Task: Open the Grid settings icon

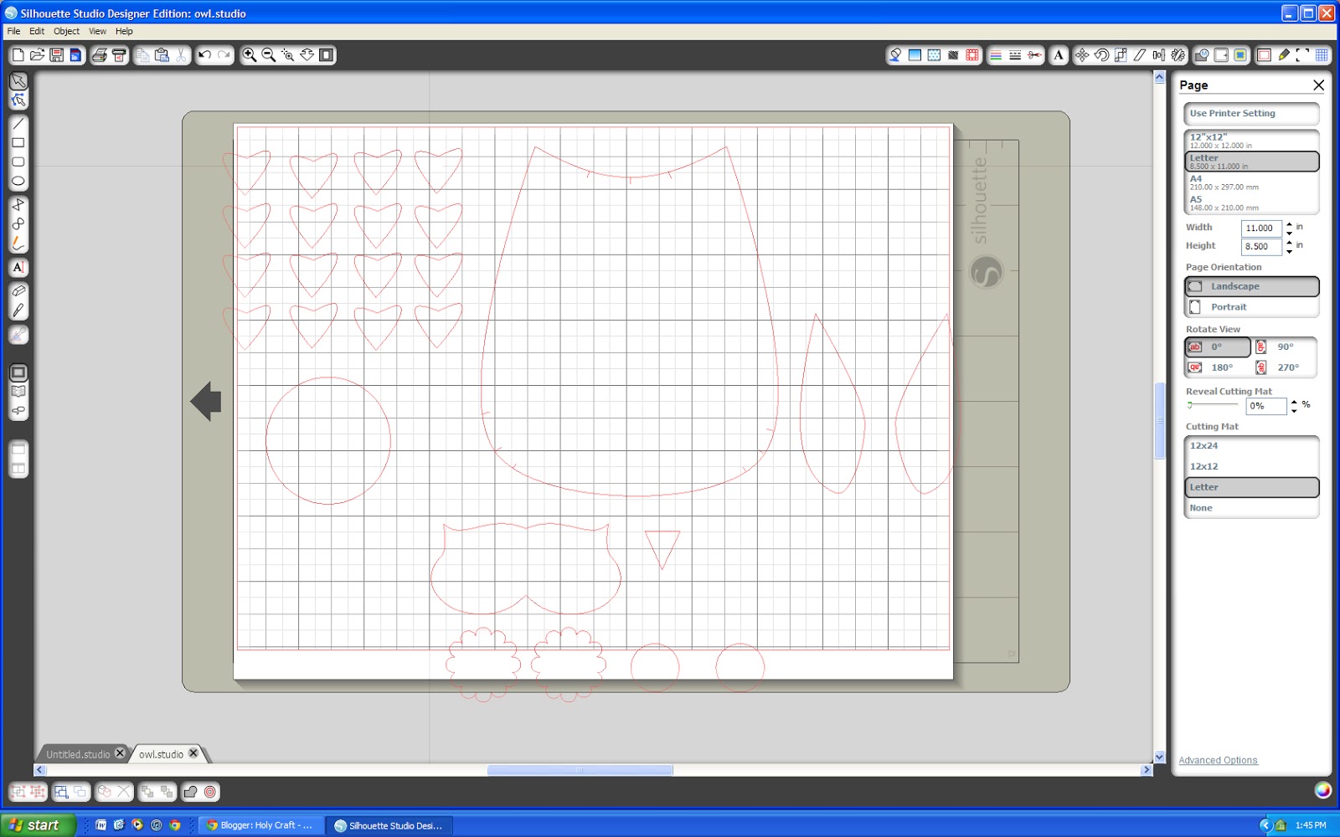Action: [x=1322, y=55]
